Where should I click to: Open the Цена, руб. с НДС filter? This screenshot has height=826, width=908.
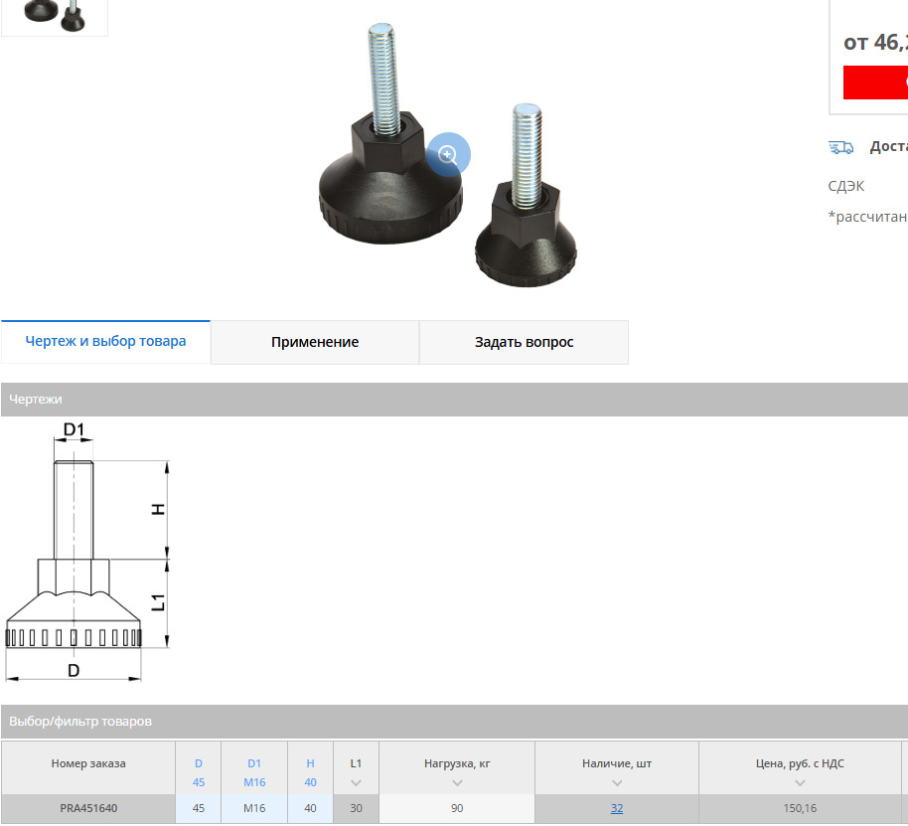[800, 782]
